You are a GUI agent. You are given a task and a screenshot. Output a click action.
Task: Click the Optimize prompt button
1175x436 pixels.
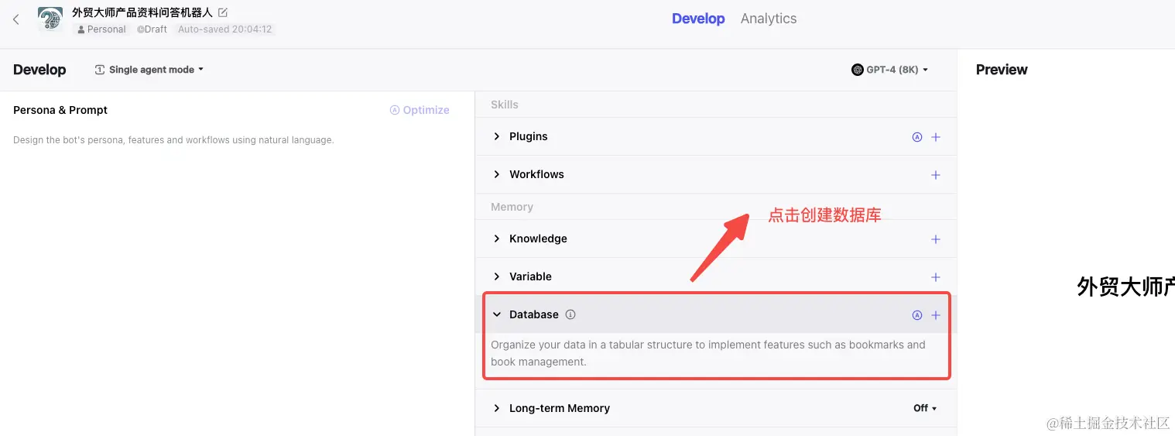420,110
